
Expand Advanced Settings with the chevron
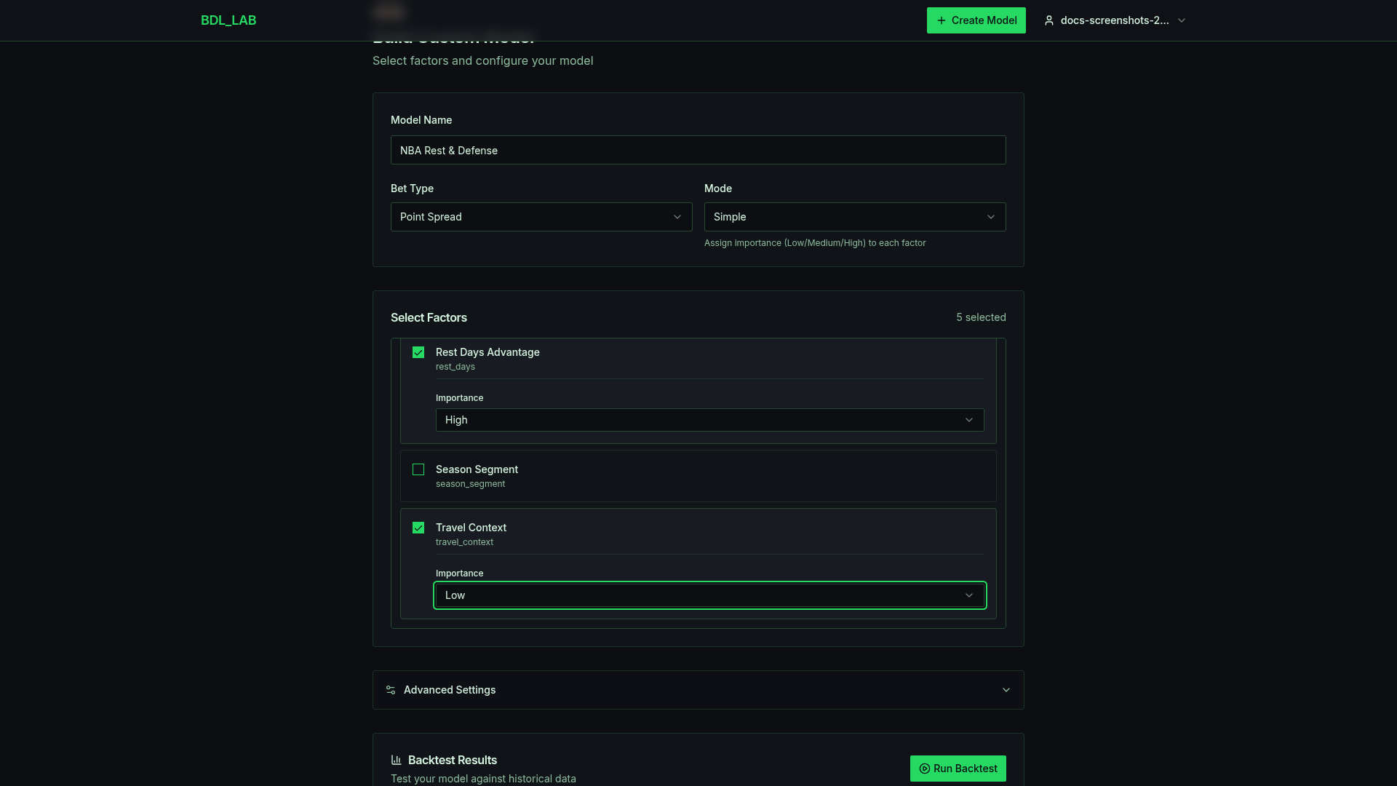tap(1006, 690)
